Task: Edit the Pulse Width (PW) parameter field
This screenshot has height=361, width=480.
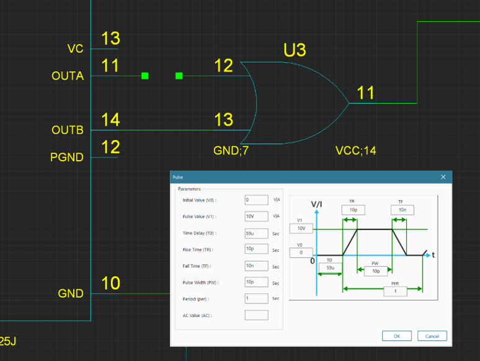Action: pos(256,282)
